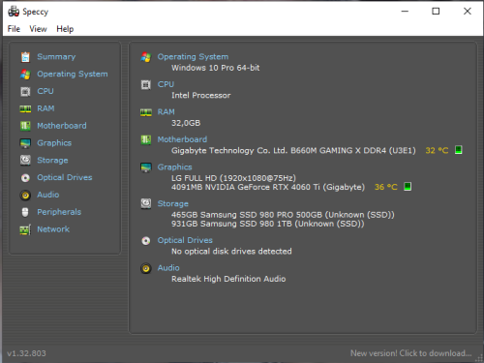Select the Network card icon in sidebar
The width and height of the screenshot is (484, 363).
pos(25,229)
